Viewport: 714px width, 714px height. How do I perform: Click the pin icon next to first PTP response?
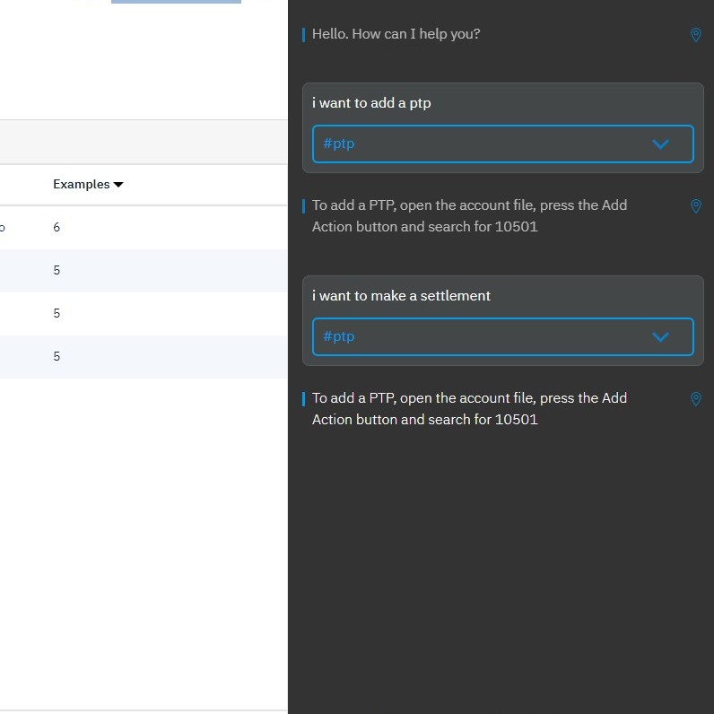695,206
